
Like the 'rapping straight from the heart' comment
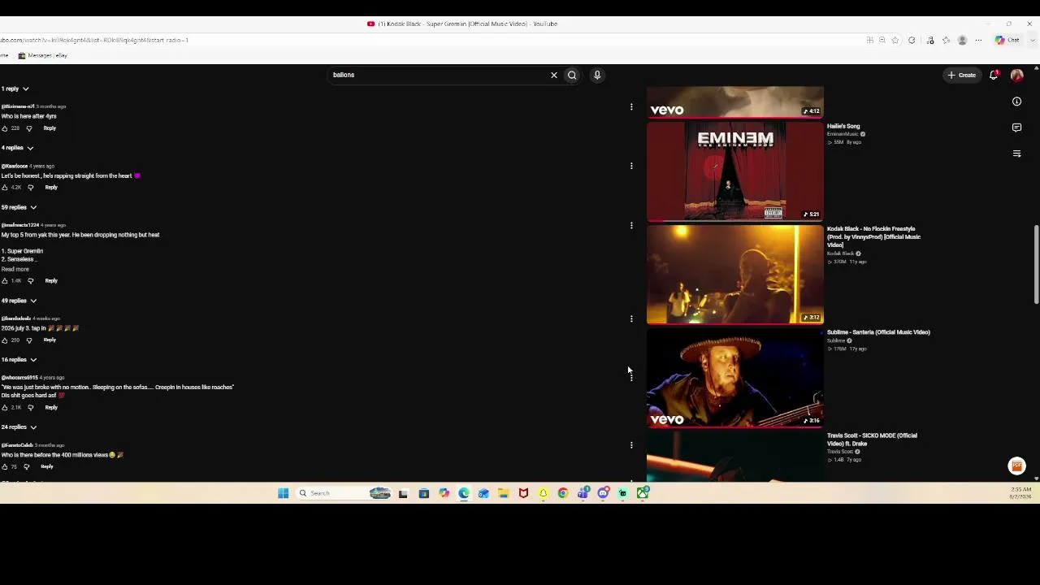click(5, 188)
